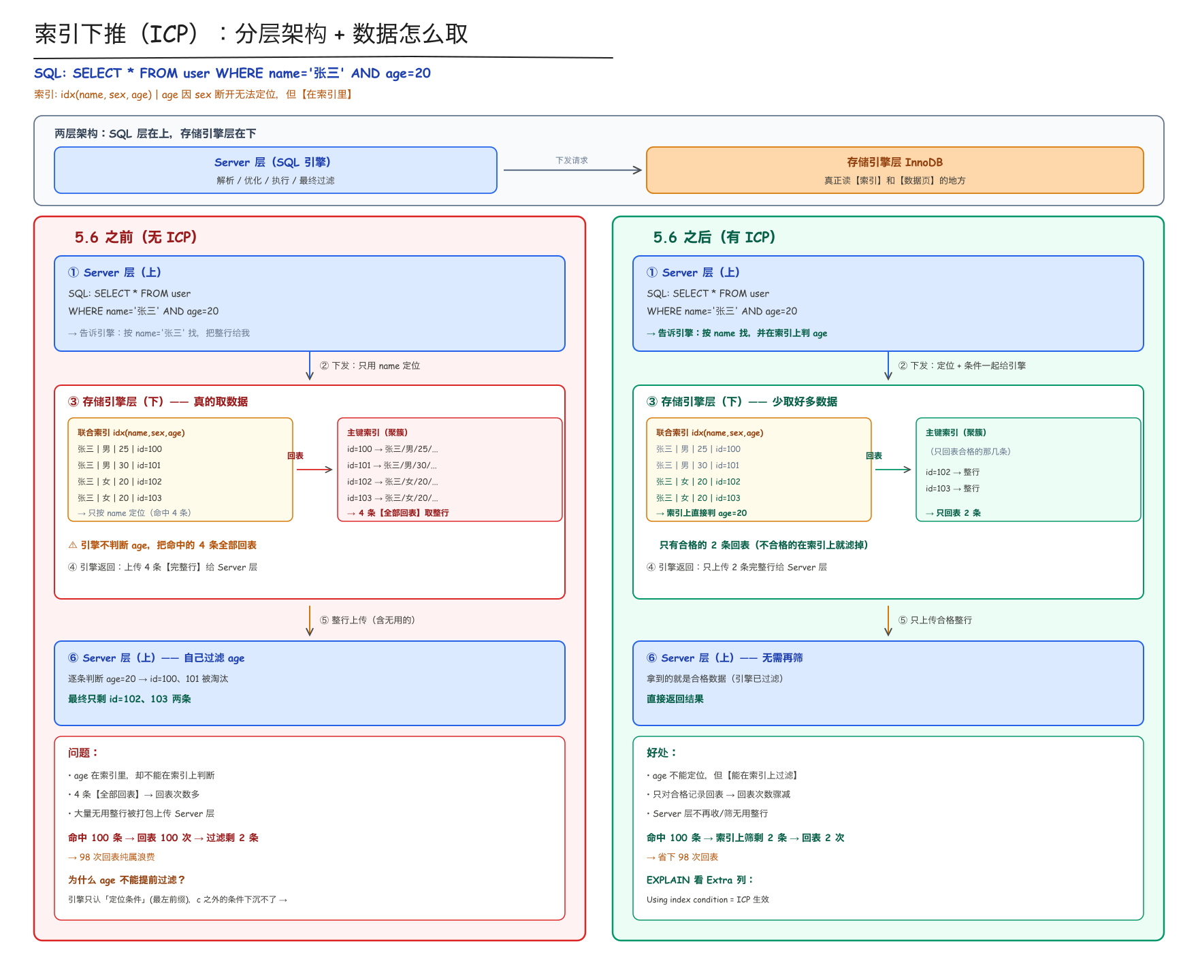Screen dimensions: 1198x980
Task: Click the label '⑤ 整行上传（含无用的）'
Action: 368,620
